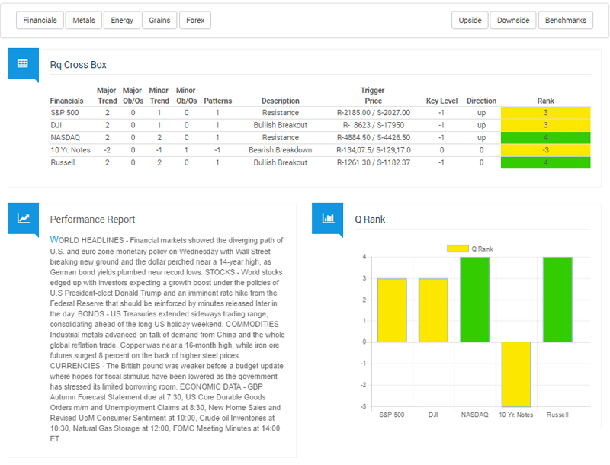Select the Energy category

click(x=122, y=21)
